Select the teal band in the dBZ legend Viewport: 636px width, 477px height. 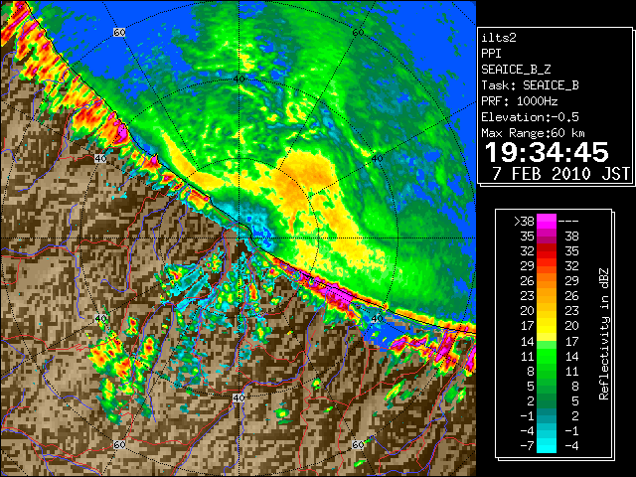tap(547, 415)
